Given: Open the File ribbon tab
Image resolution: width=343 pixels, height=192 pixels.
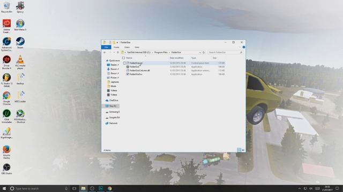Looking at the screenshot, I should 106,47.
